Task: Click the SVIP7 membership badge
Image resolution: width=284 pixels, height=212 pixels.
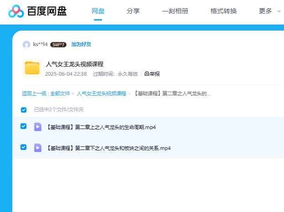Action: coord(58,45)
